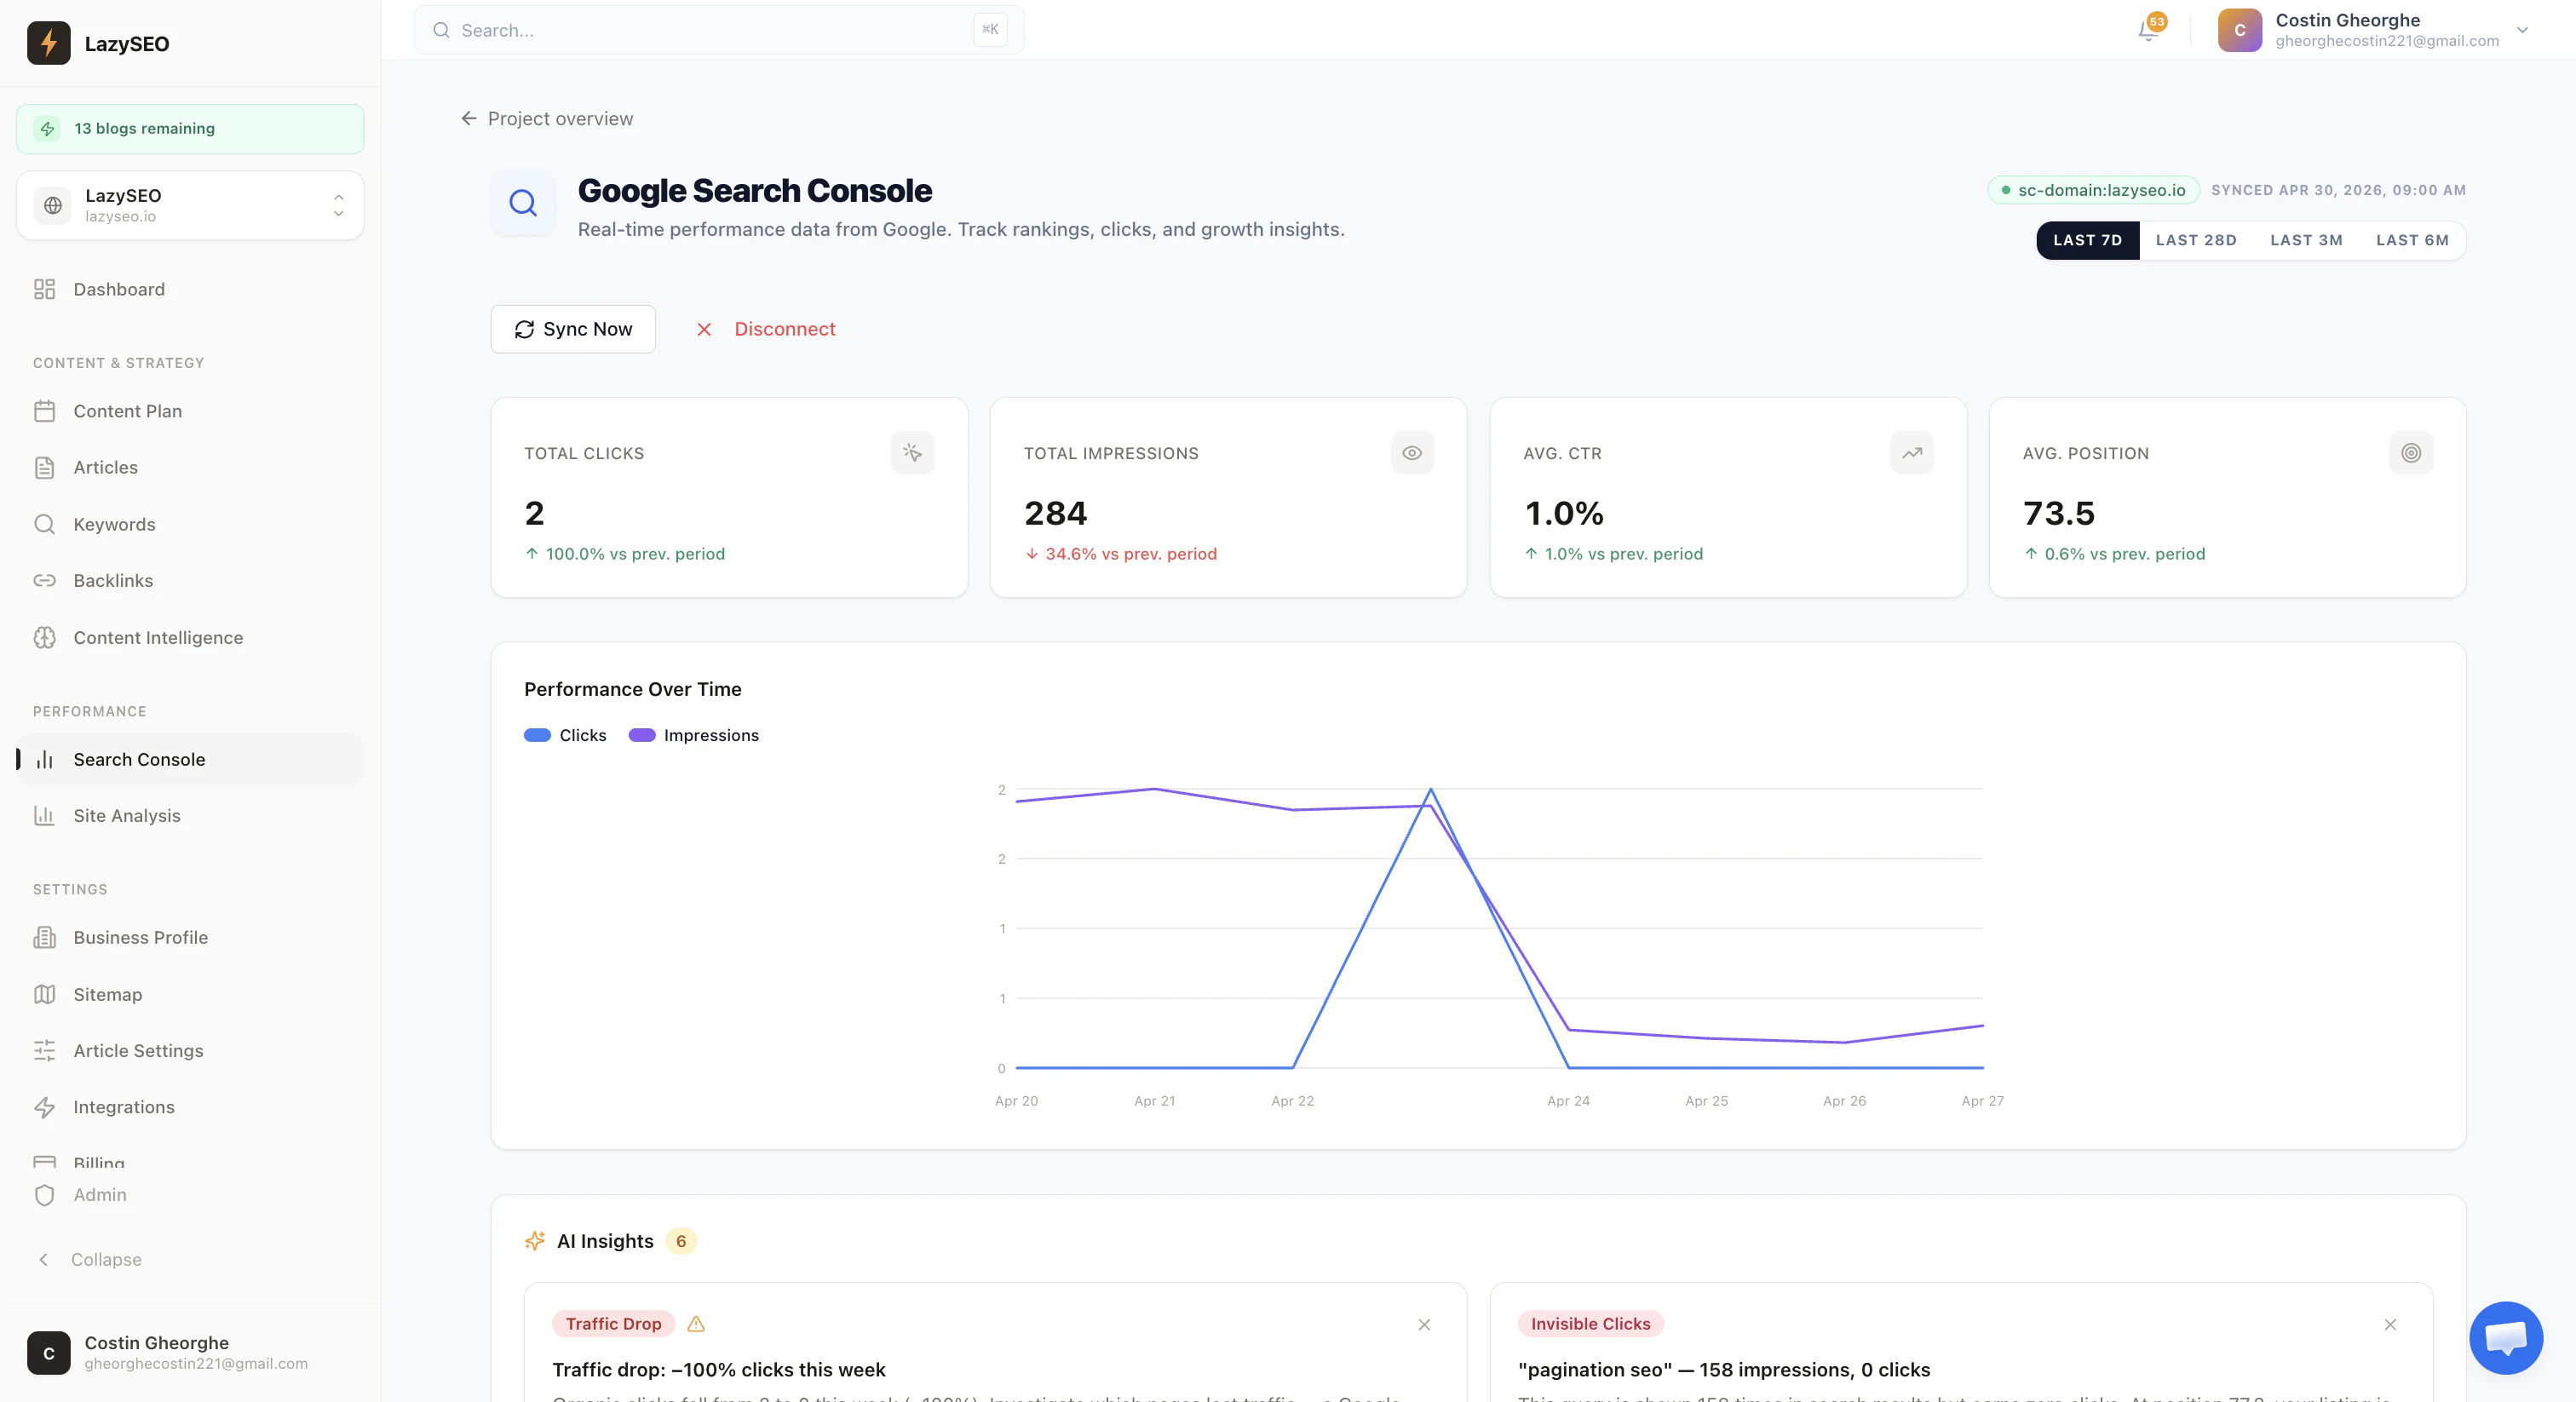
Task: Click the Search Console bar chart icon
Action: point(44,759)
